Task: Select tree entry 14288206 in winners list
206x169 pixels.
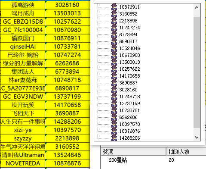Action: [x=129, y=138]
